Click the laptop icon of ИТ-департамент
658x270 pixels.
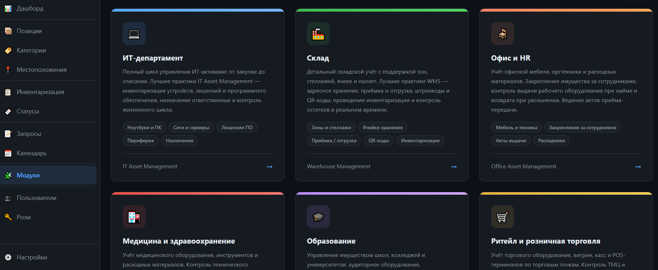(x=134, y=34)
